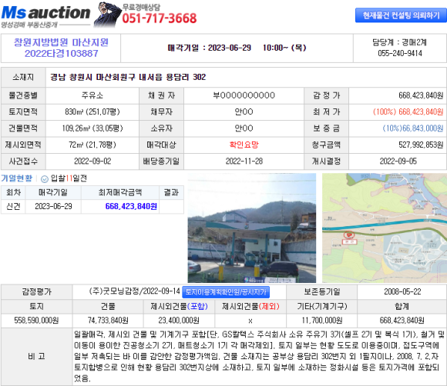This screenshot has width=447, height=386.
Task: Click the circled check icon beside 입찰11일전
Action: tap(45, 179)
